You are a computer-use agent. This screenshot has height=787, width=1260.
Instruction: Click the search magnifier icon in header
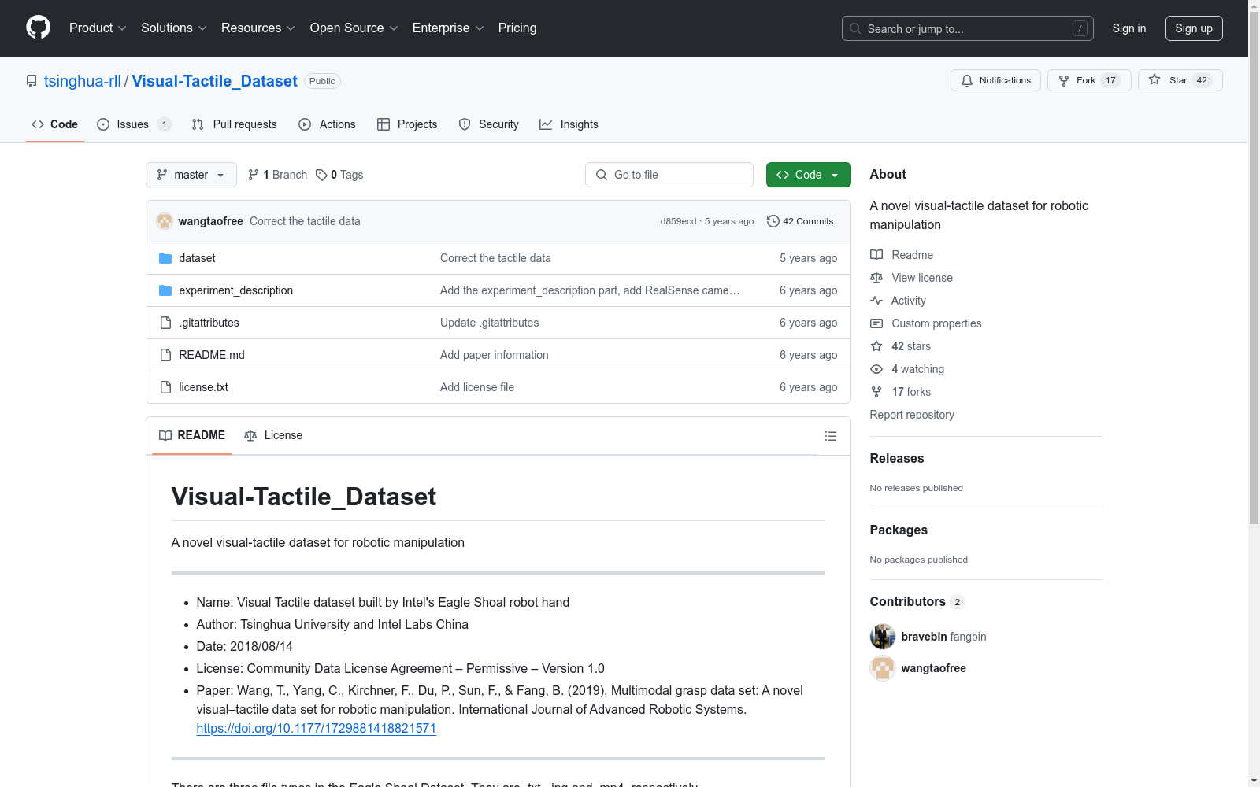855,28
